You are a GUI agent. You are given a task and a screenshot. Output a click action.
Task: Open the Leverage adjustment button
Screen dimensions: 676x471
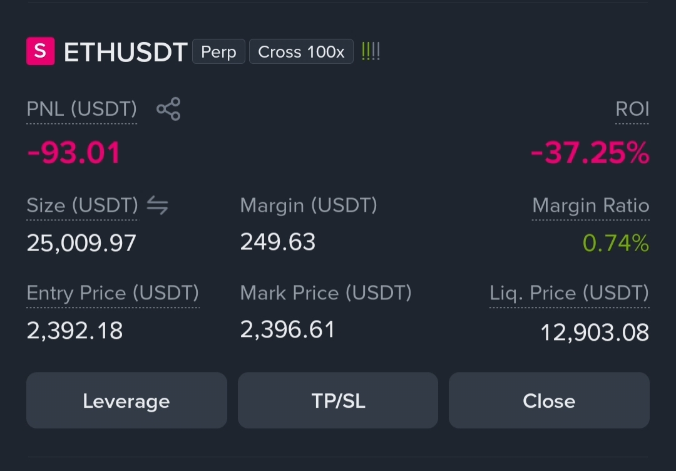(x=126, y=400)
